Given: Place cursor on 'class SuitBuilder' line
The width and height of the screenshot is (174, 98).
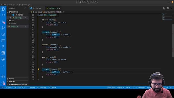Looking at the screenshot, I should tap(48, 15).
